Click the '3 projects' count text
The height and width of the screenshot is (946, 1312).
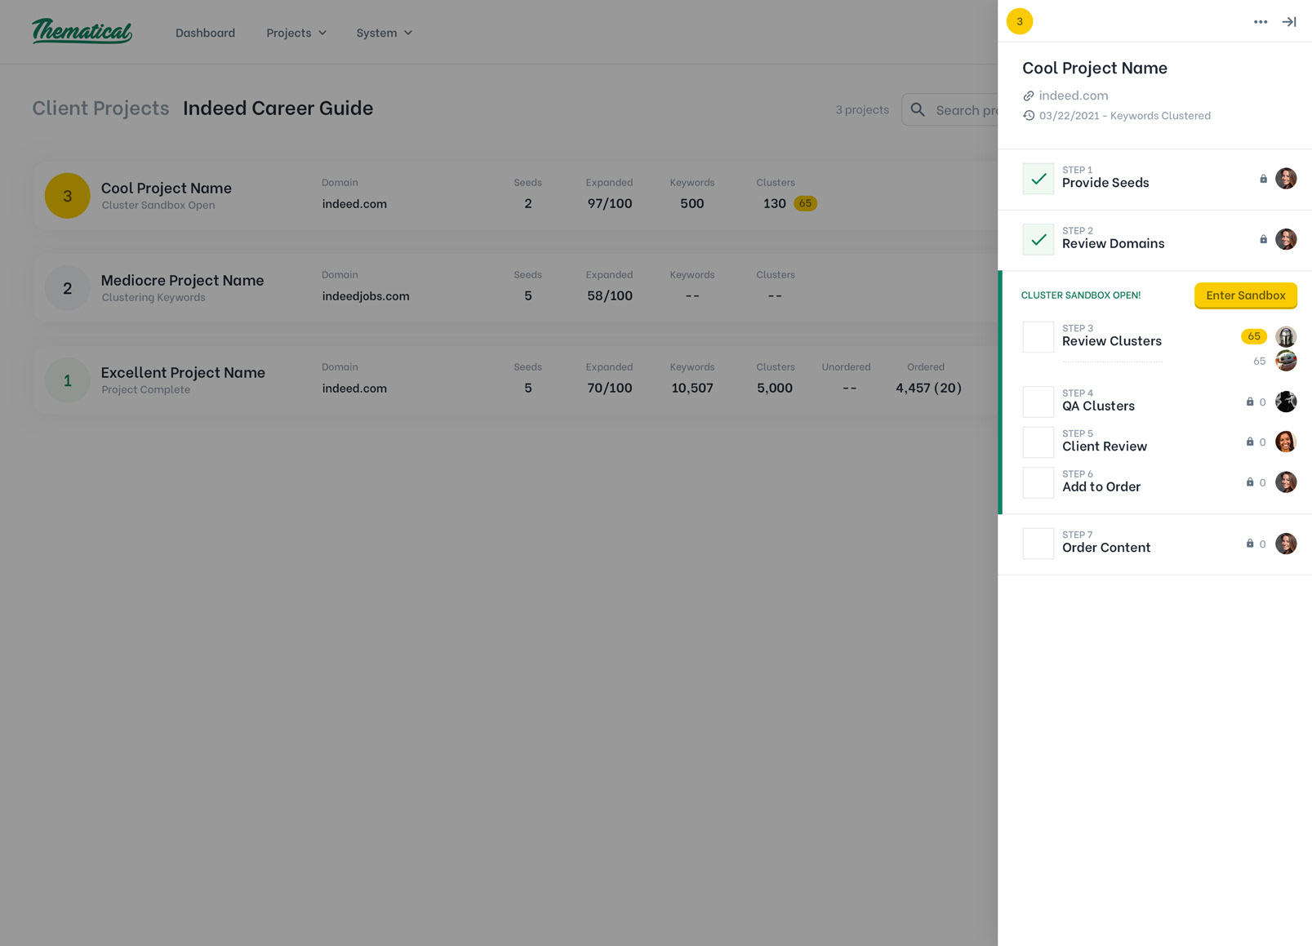[862, 109]
